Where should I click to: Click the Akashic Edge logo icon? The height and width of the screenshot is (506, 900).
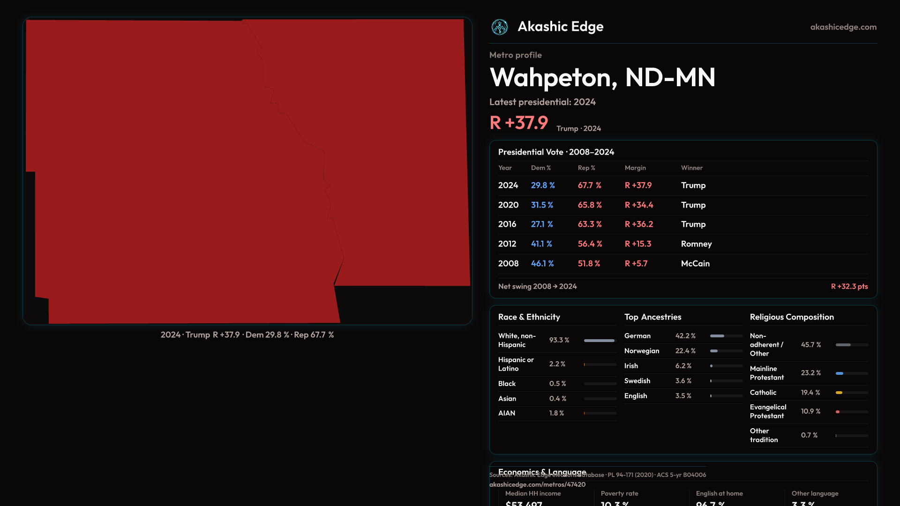[500, 27]
